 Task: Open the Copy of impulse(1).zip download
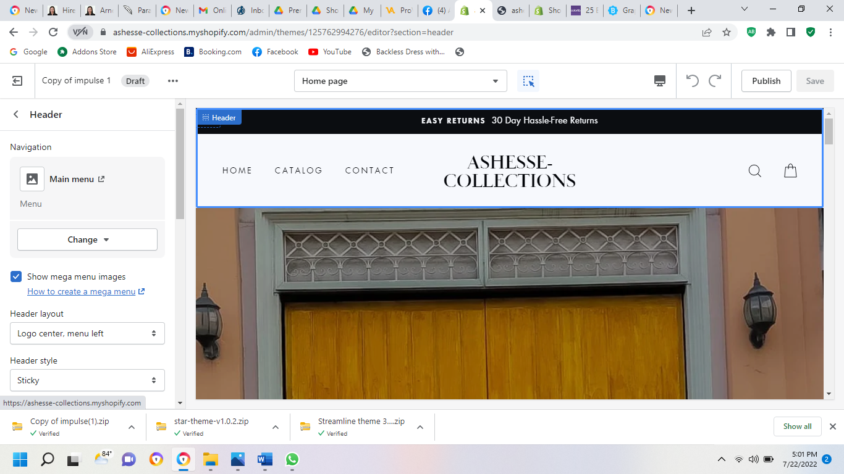[69, 426]
